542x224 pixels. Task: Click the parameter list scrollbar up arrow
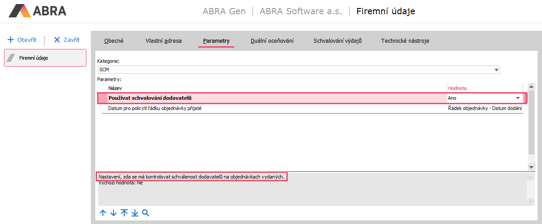point(531,87)
